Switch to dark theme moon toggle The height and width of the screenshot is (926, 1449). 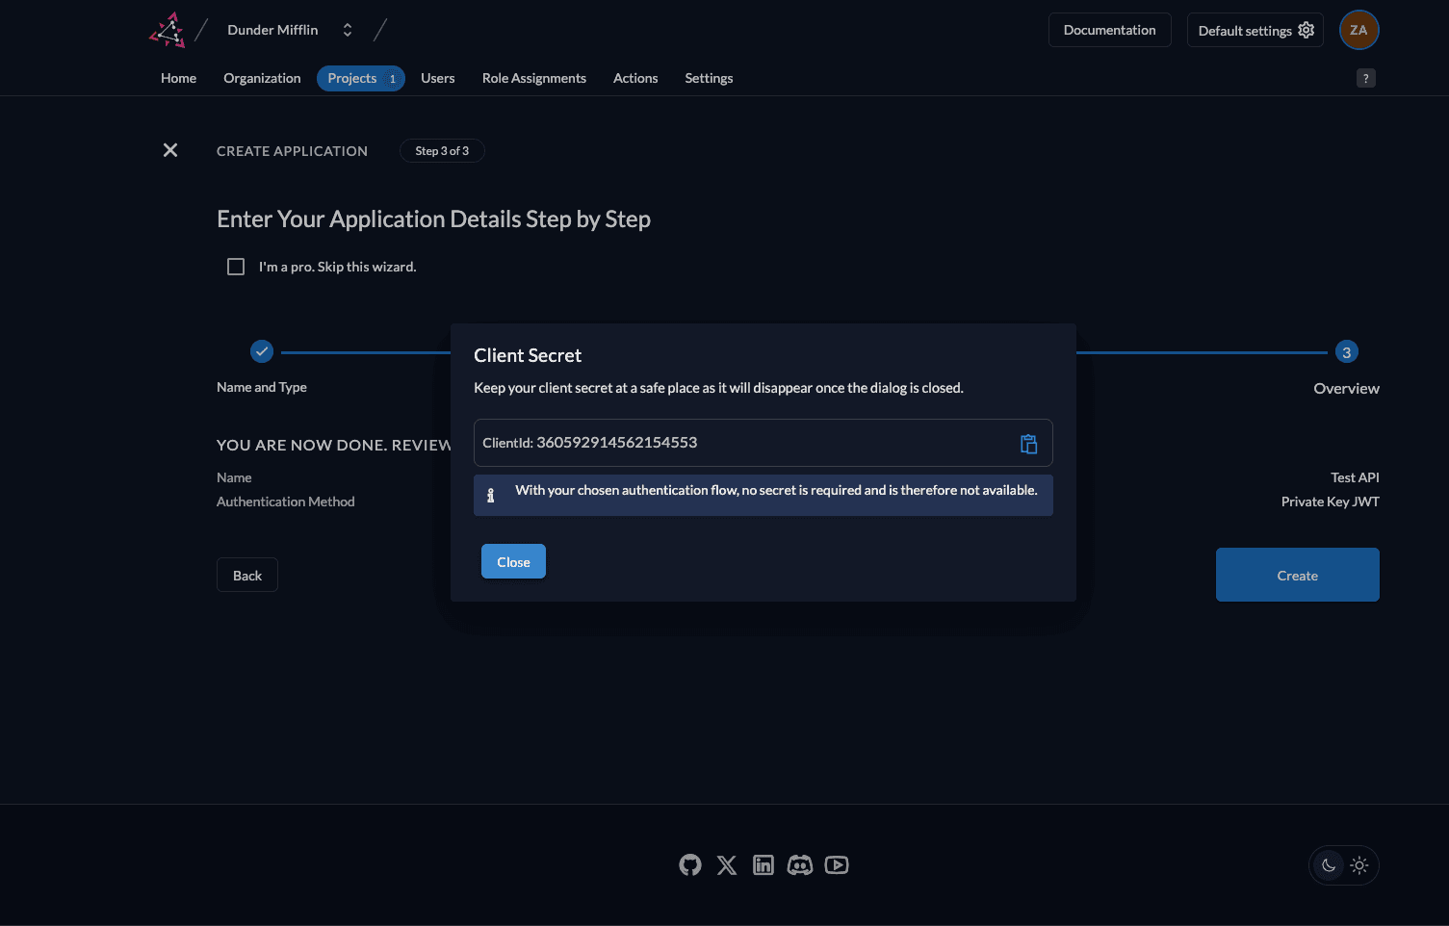pyautogui.click(x=1329, y=865)
